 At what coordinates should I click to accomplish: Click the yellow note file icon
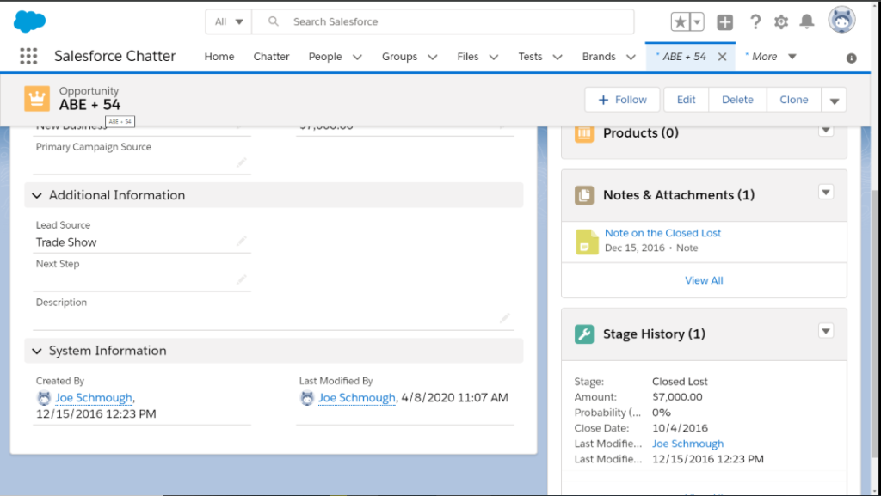(x=587, y=242)
